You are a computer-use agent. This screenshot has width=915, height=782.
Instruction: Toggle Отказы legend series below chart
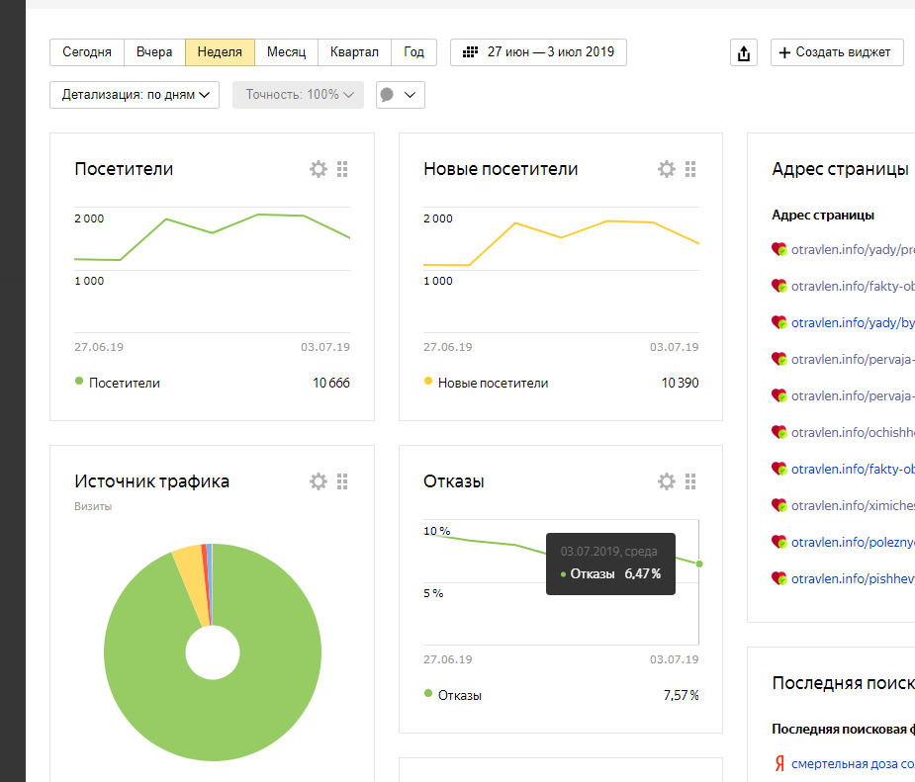pyautogui.click(x=459, y=695)
